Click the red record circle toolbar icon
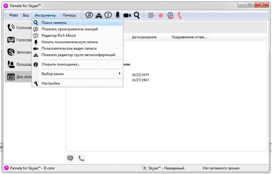The width and height of the screenshot is (272, 174). [x=161, y=16]
